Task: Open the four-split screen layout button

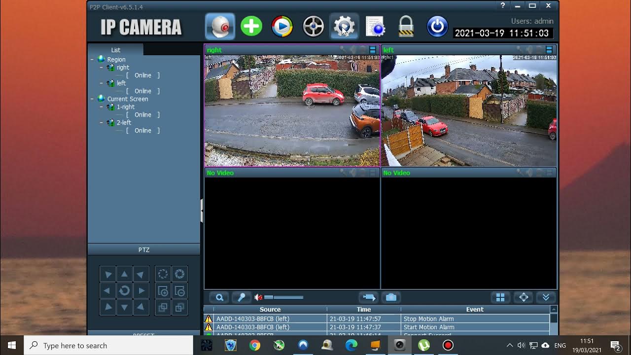Action: [500, 297]
